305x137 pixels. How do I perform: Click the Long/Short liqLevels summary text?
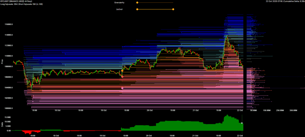pos(22,4)
